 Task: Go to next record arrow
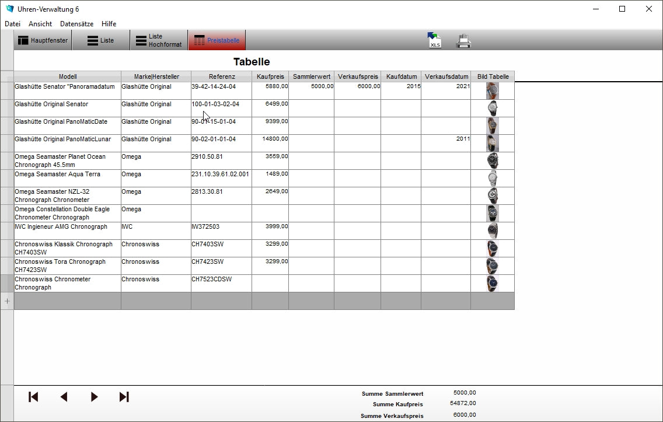coord(94,397)
